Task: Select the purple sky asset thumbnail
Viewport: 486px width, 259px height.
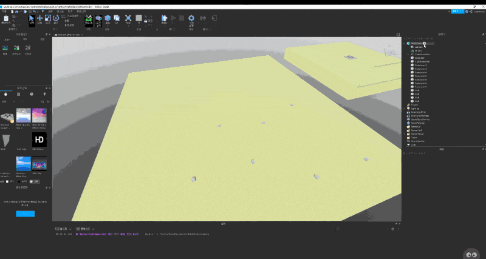Action: [x=39, y=115]
